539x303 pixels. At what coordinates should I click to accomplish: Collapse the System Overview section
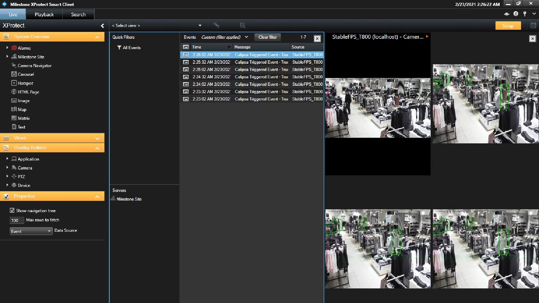pos(97,37)
